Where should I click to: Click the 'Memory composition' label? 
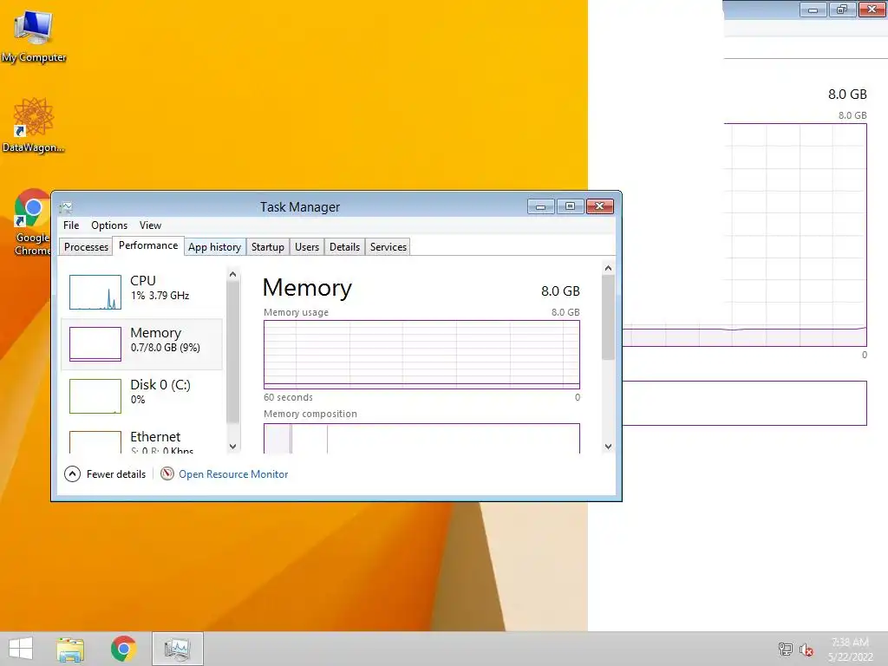tap(310, 414)
